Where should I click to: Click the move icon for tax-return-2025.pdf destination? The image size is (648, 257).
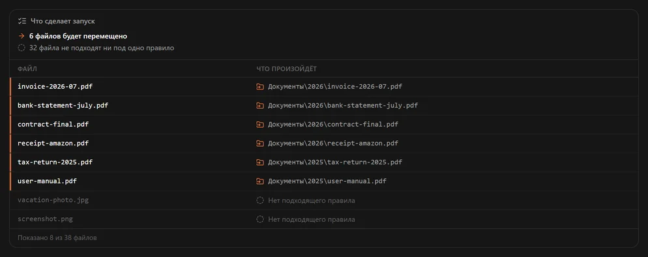[260, 162]
